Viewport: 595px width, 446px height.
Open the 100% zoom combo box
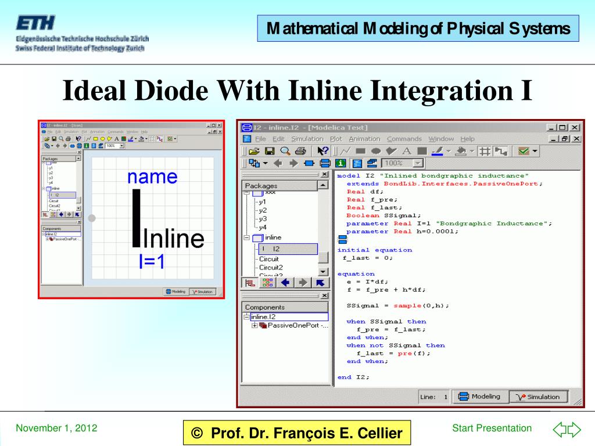403,163
